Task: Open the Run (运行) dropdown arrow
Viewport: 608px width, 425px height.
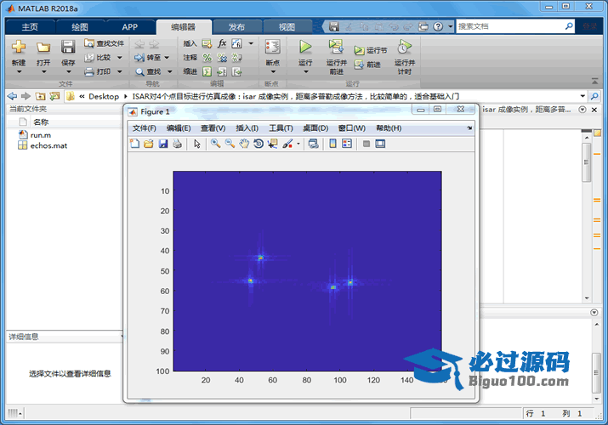Action: [x=305, y=71]
